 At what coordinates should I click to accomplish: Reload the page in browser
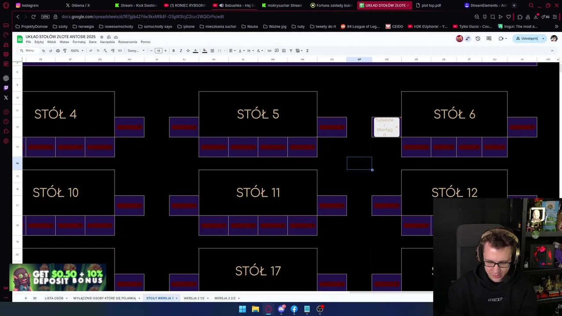click(33, 17)
